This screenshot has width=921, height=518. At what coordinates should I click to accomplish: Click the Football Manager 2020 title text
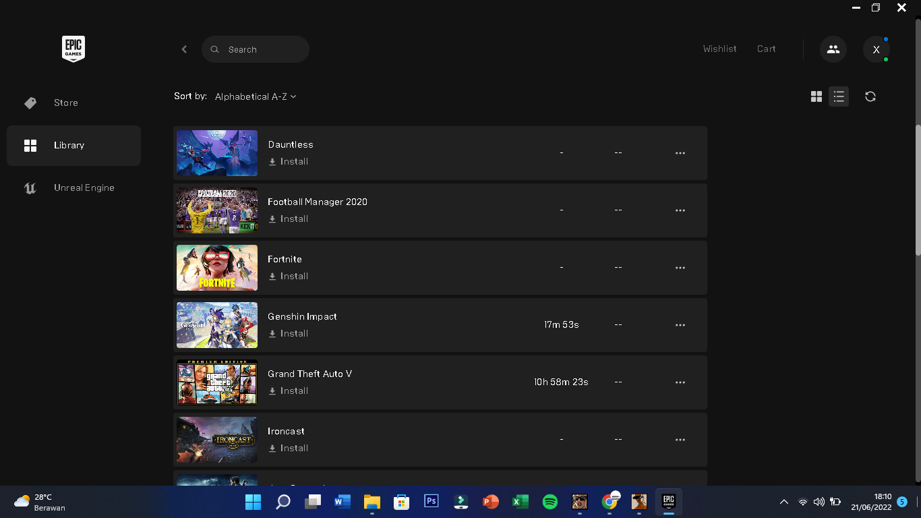click(x=318, y=202)
